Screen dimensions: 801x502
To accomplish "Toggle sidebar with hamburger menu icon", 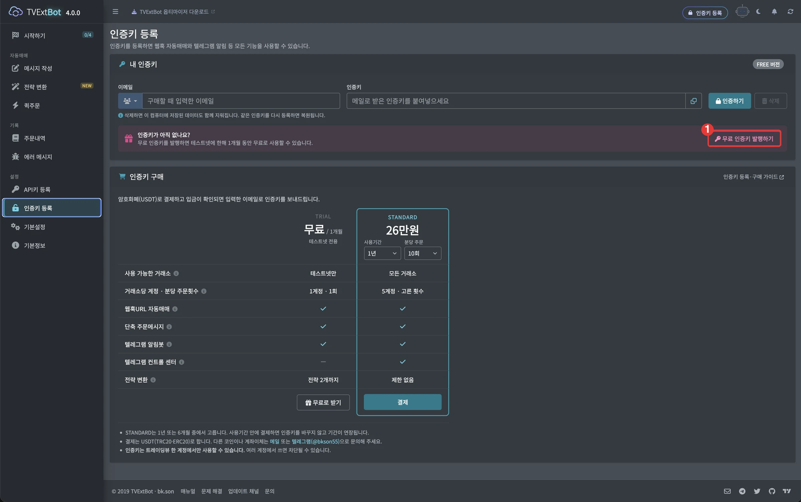I will tap(115, 12).
